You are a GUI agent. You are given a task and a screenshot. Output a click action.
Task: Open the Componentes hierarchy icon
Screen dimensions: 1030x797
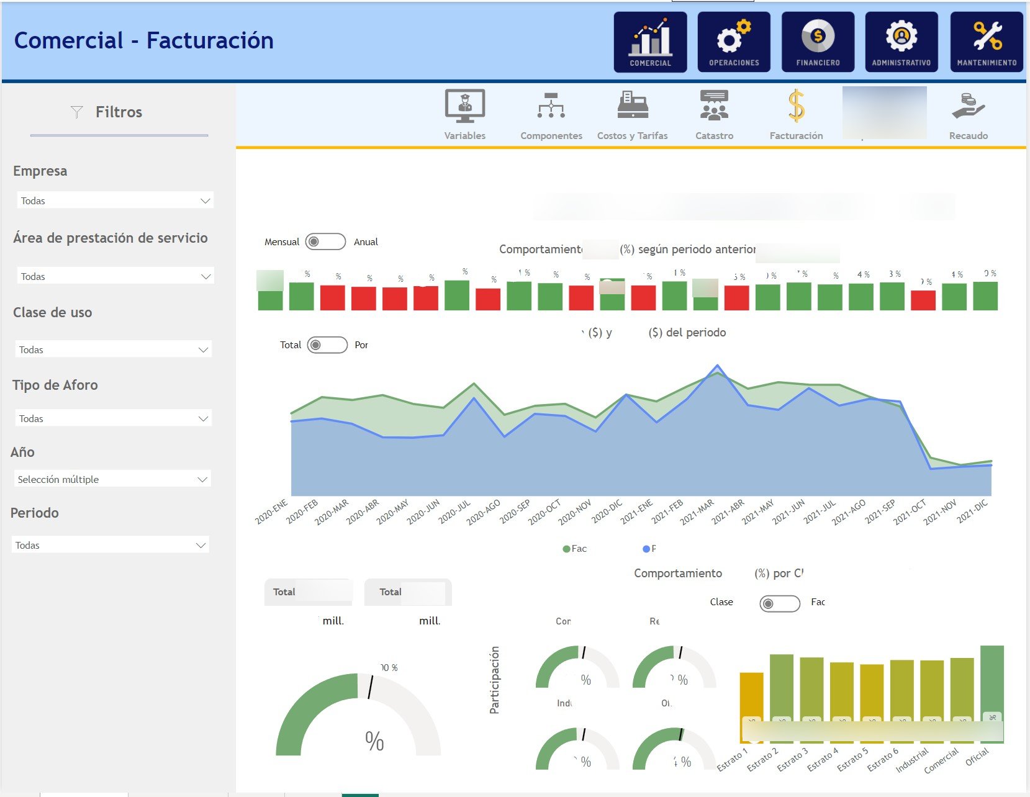coord(551,107)
